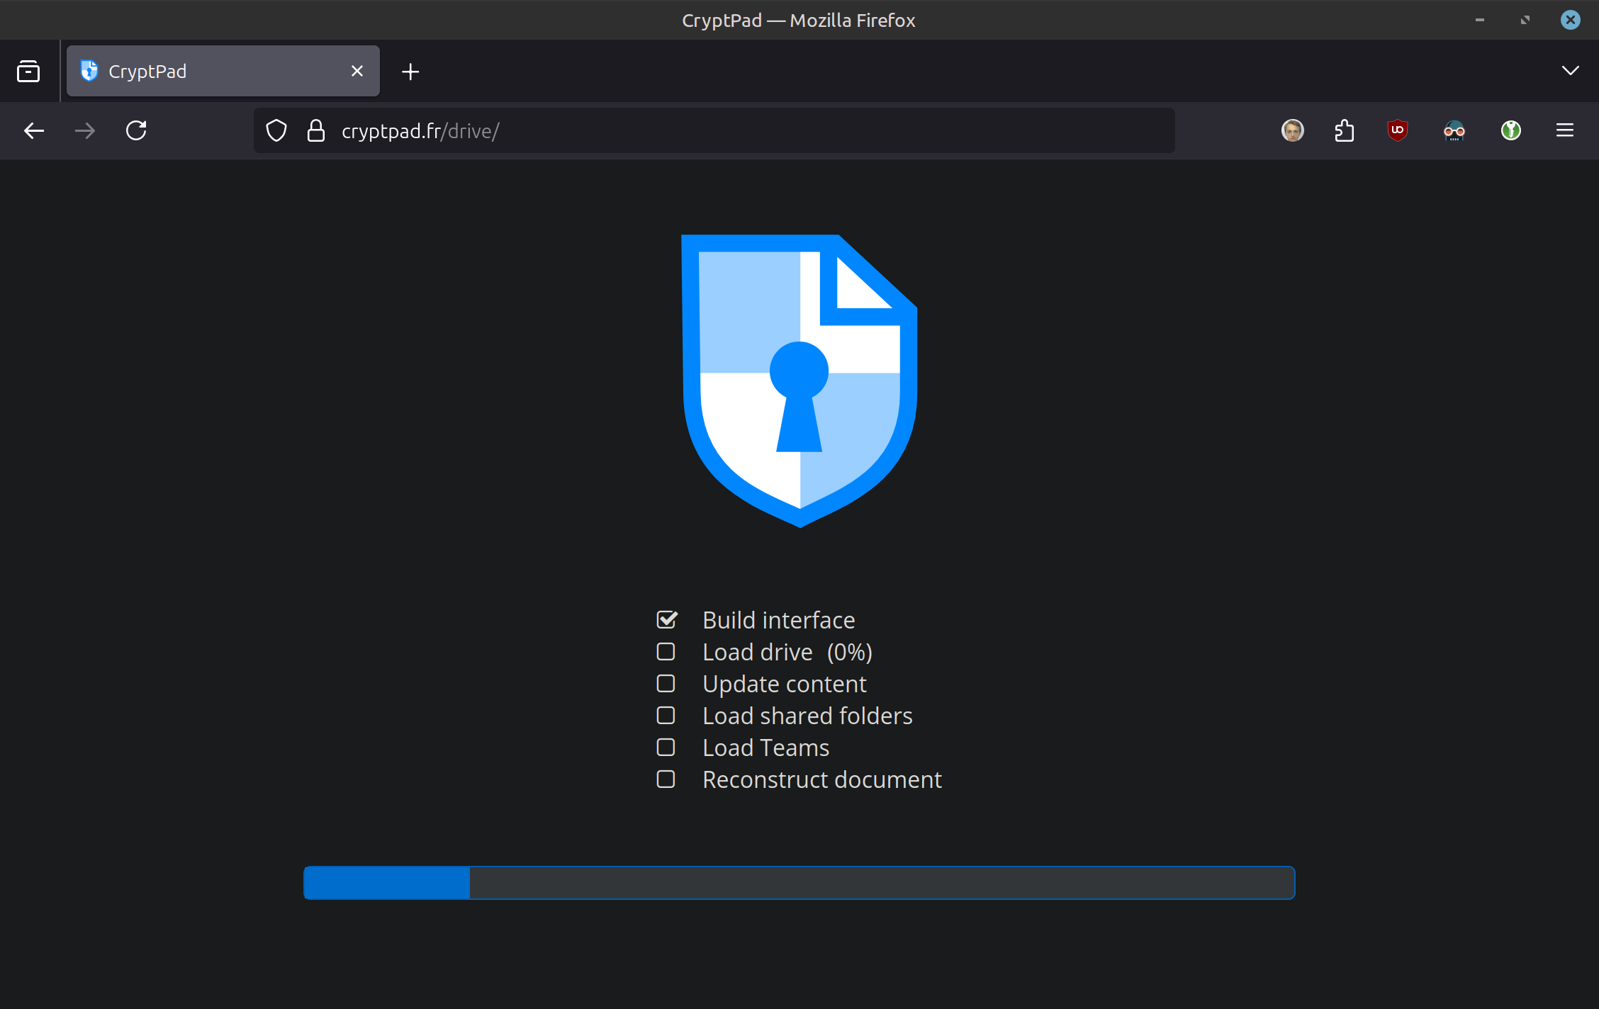Expand the list all tabs chevron
The height and width of the screenshot is (1009, 1599).
click(x=1570, y=71)
